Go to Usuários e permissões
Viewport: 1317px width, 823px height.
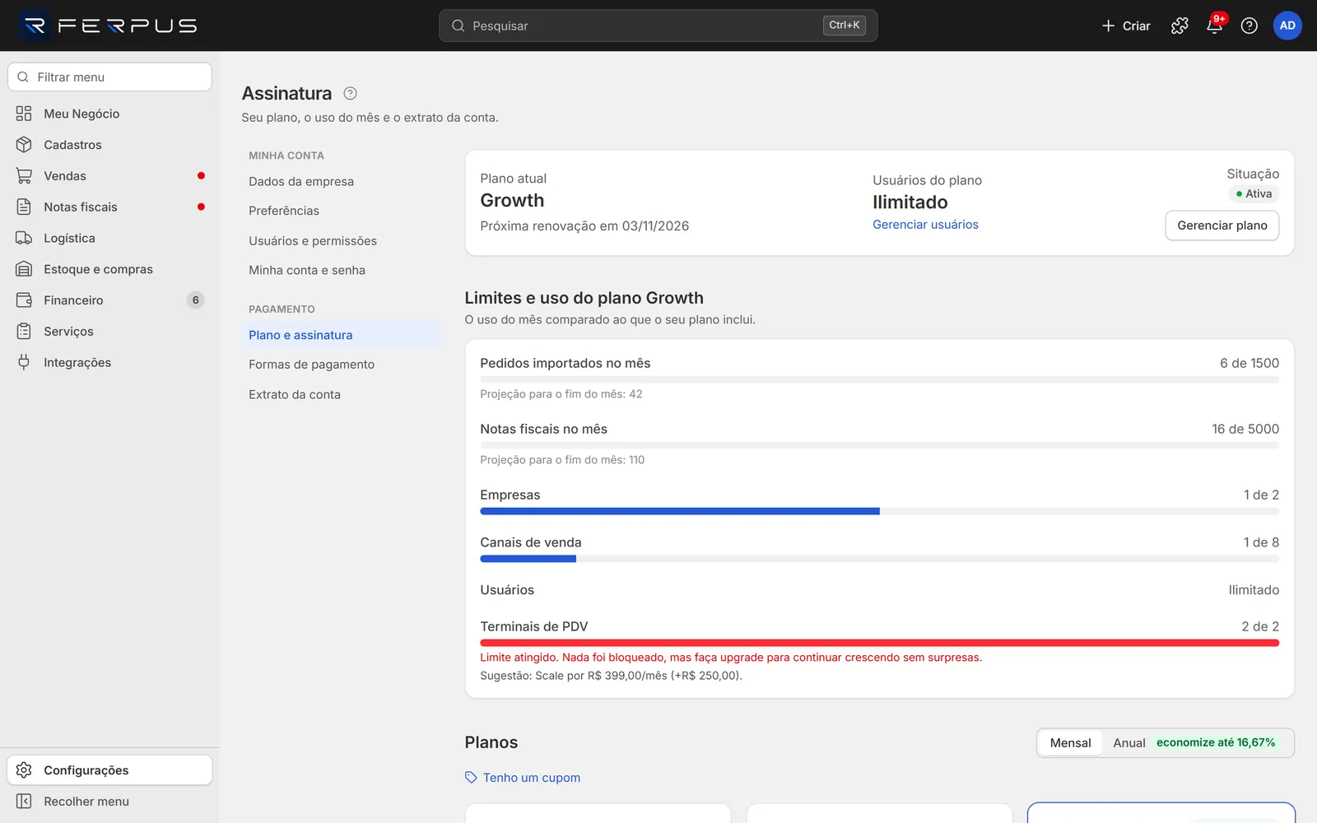coord(313,240)
